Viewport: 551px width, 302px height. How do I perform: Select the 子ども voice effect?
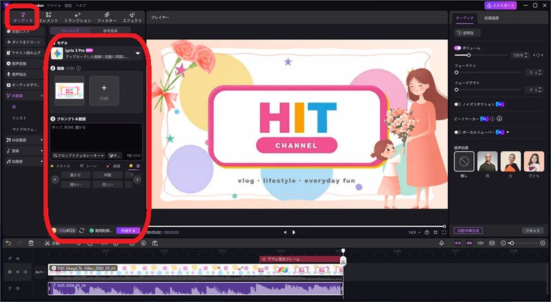coord(534,162)
